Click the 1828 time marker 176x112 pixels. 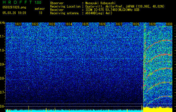136,24
